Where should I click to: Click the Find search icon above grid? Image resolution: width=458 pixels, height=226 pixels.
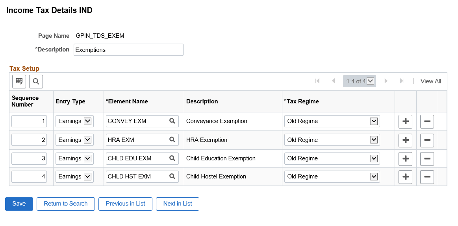36,81
